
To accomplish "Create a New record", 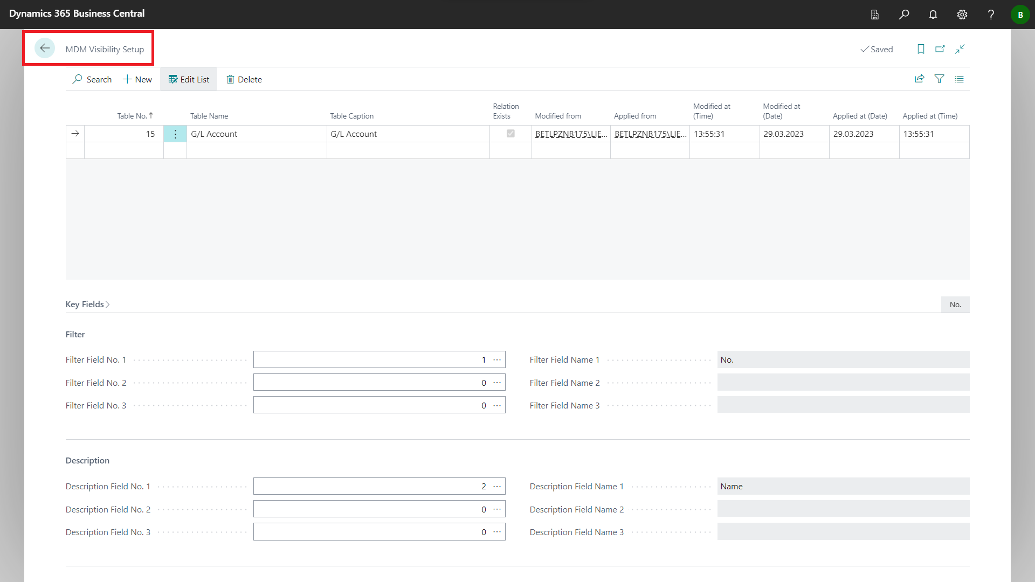I will (x=137, y=79).
